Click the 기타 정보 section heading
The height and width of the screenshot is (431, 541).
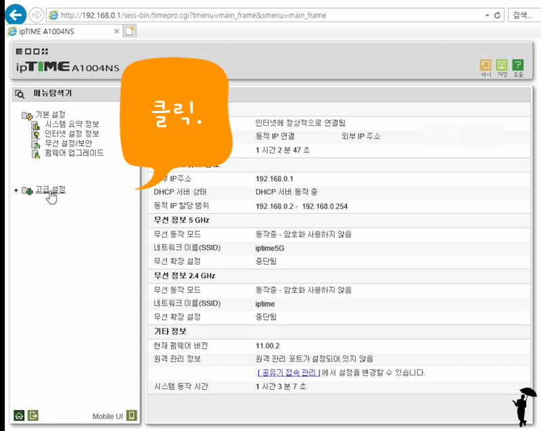pyautogui.click(x=170, y=332)
